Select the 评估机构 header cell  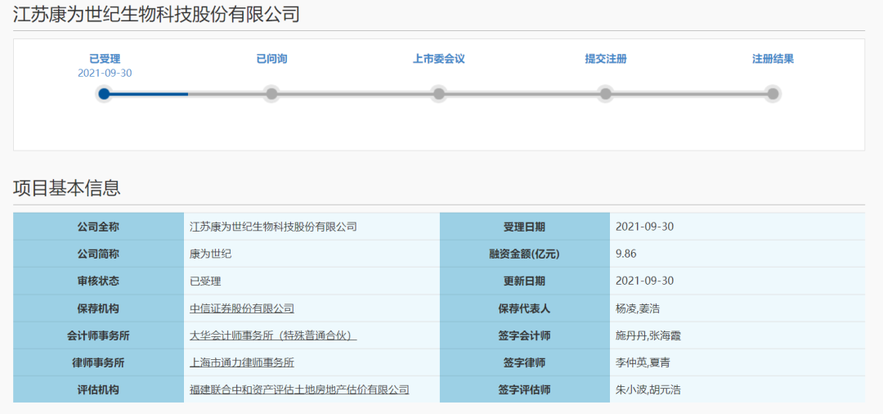(x=99, y=389)
